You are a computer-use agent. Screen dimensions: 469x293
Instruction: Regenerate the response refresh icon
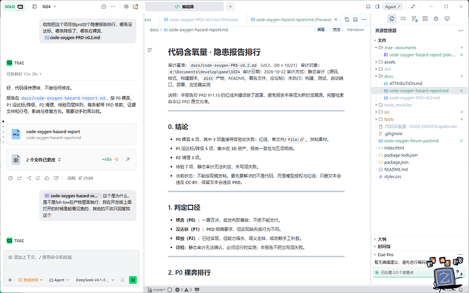(x=37, y=178)
